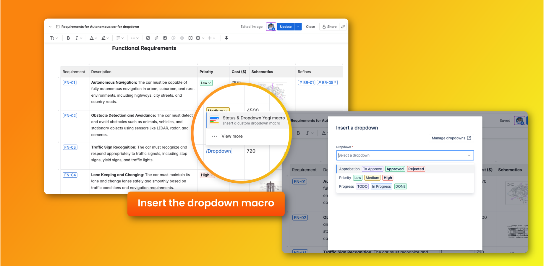Click the 720 cost value in magnifier

pos(251,151)
